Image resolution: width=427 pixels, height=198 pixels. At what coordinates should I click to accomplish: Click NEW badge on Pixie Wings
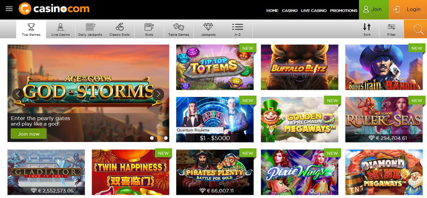332,153
